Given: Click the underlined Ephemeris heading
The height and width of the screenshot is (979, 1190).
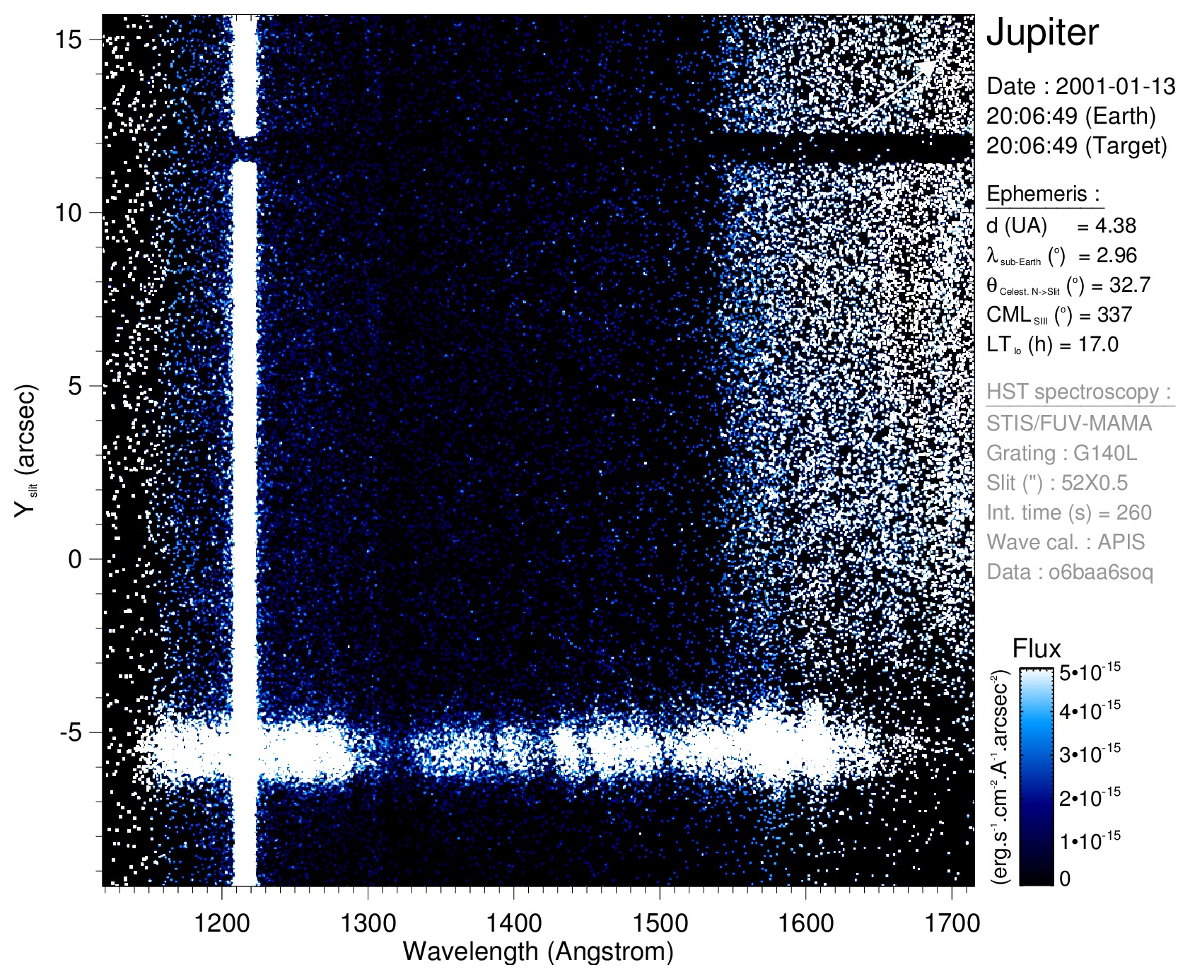Looking at the screenshot, I should [1043, 194].
